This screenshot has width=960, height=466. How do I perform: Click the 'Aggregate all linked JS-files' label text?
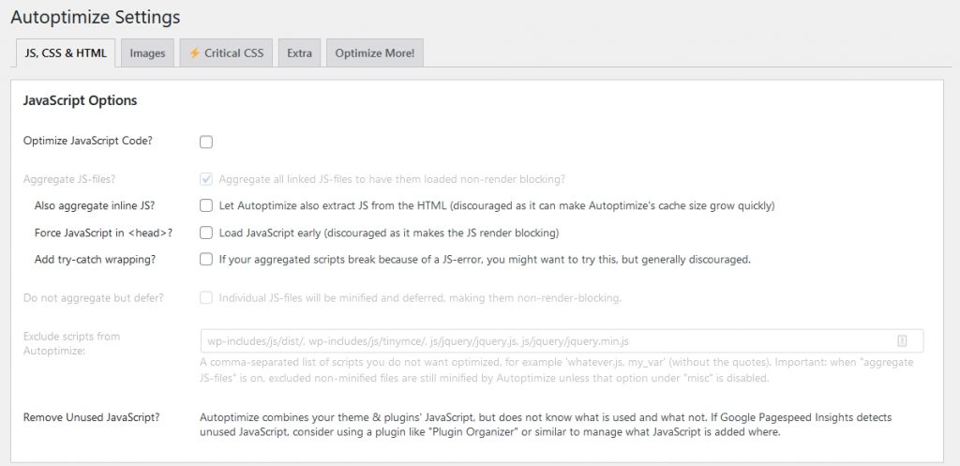coord(392,179)
